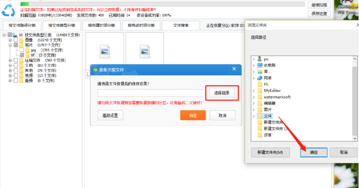Click the pc user icon in browse dialog
Image resolution: width=359 pixels, height=188 pixels.
[x=260, y=59]
